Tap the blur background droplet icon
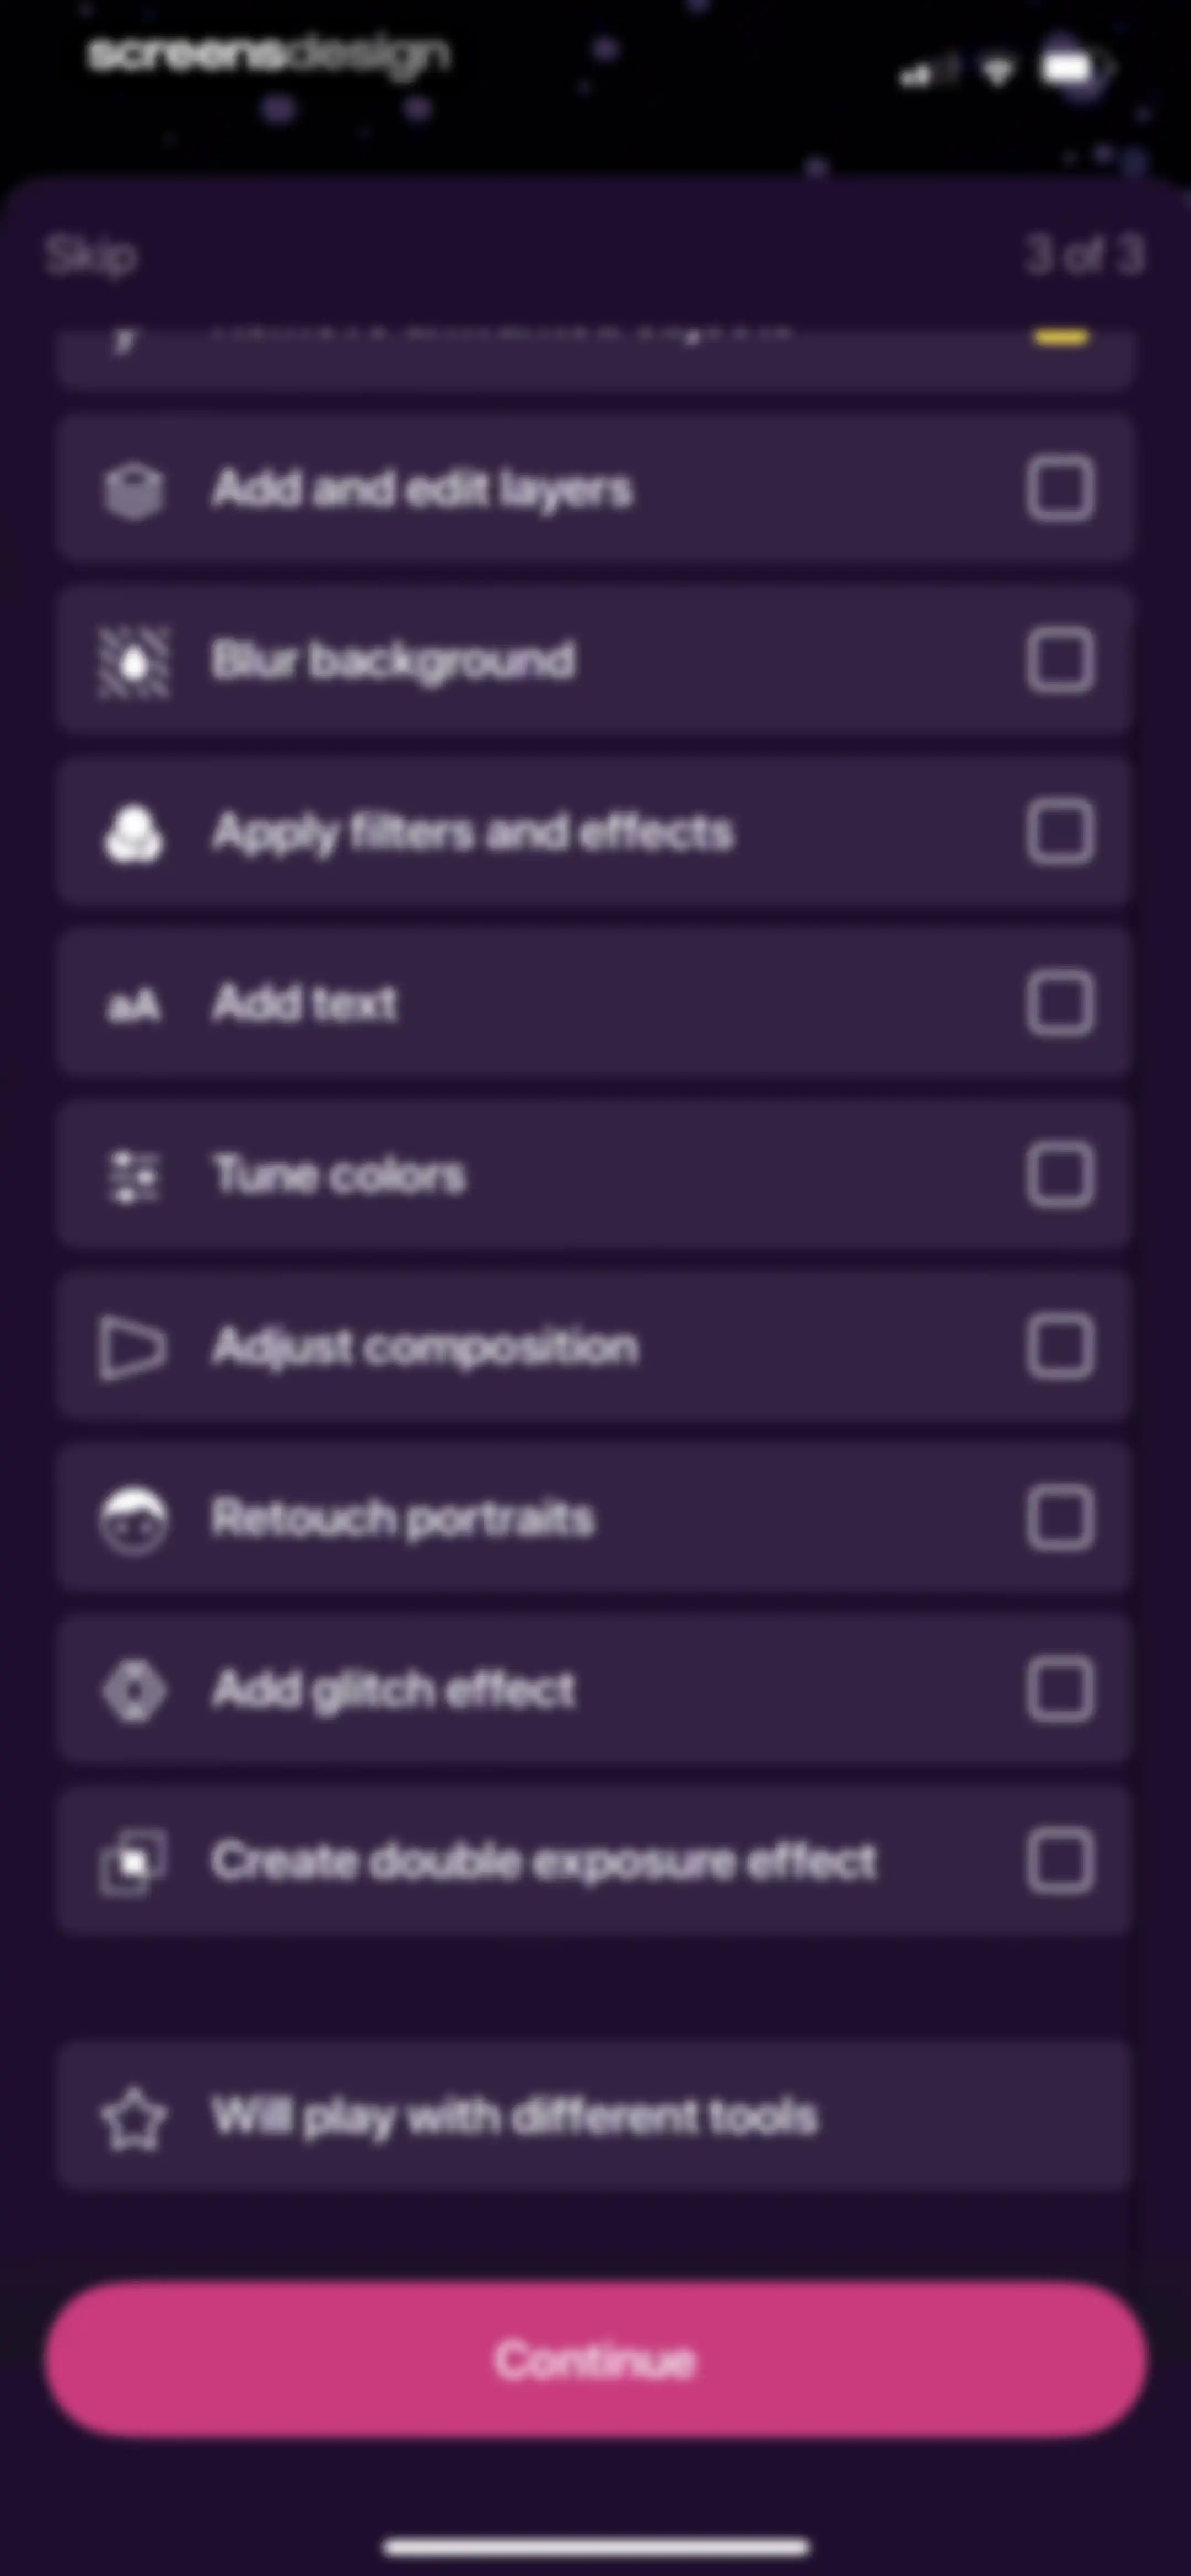The width and height of the screenshot is (1191, 2576). [x=133, y=661]
